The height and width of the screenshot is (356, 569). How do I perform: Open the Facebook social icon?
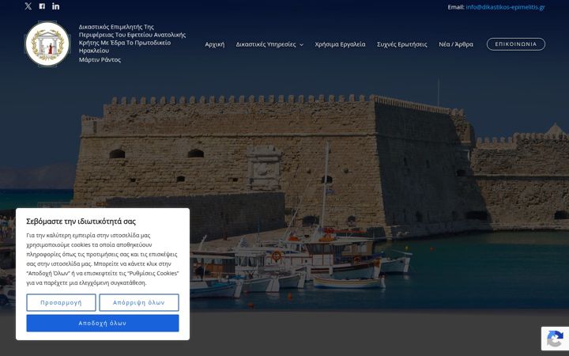pos(42,6)
